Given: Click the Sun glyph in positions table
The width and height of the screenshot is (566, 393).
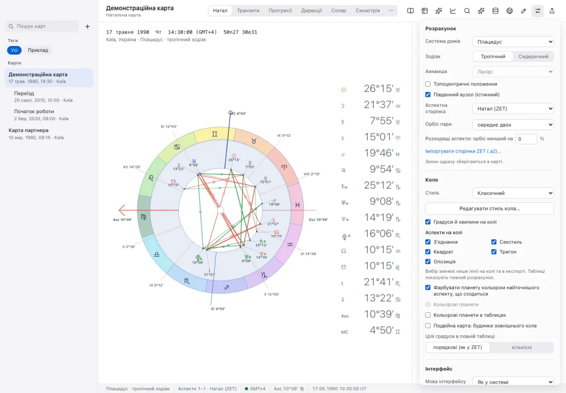Looking at the screenshot, I should (x=344, y=90).
